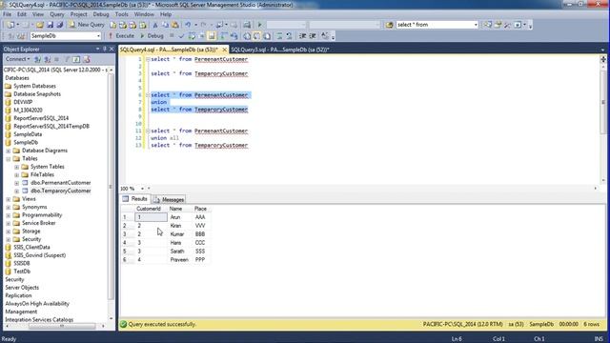Select the SSIS_Govind (Suspect) database
Viewport: 610px width, 343px height.
tap(39, 255)
